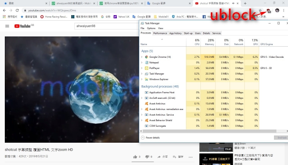Open the Task Manager View menu

tap(161, 28)
